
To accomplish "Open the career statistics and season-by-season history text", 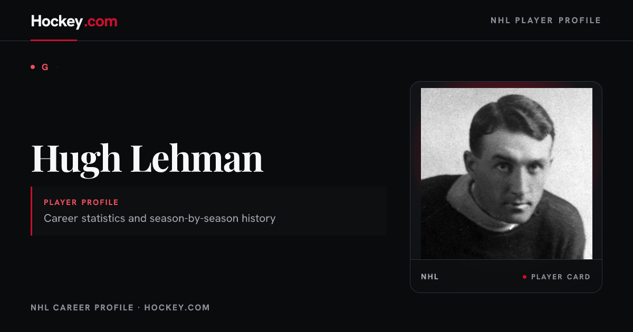I will [x=160, y=218].
